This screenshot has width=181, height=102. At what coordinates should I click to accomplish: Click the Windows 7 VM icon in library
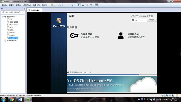[8, 25]
